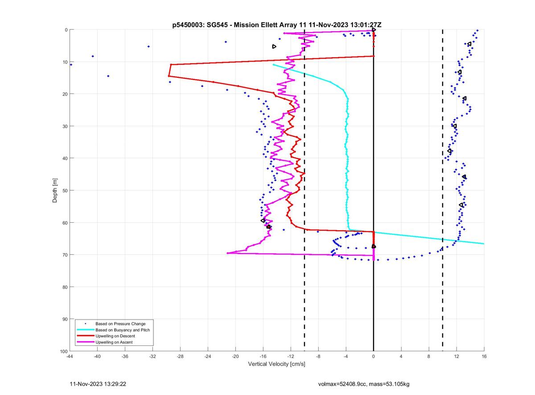The width and height of the screenshot is (535, 395).
Task: Click y-axis tick label '100'
Action: tap(63, 351)
